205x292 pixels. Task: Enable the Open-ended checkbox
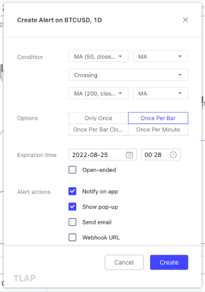[72, 170]
